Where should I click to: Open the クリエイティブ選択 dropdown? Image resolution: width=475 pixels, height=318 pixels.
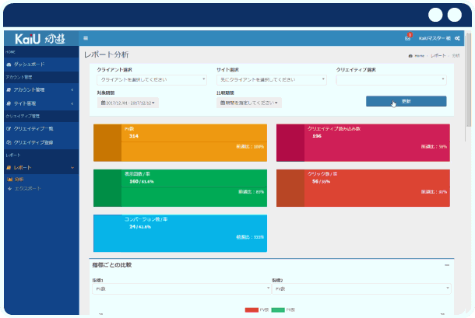point(391,79)
